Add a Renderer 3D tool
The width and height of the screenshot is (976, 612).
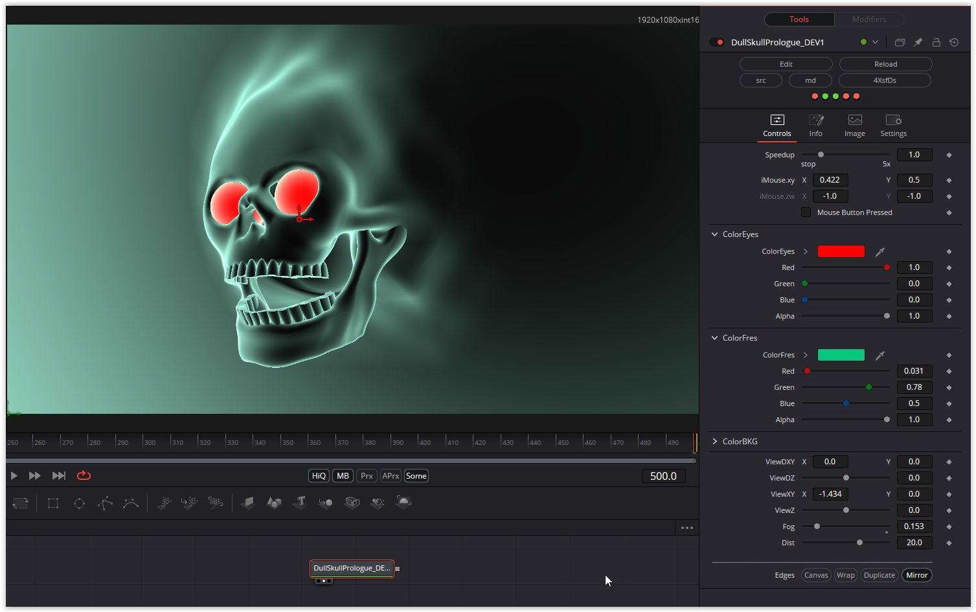pos(403,503)
